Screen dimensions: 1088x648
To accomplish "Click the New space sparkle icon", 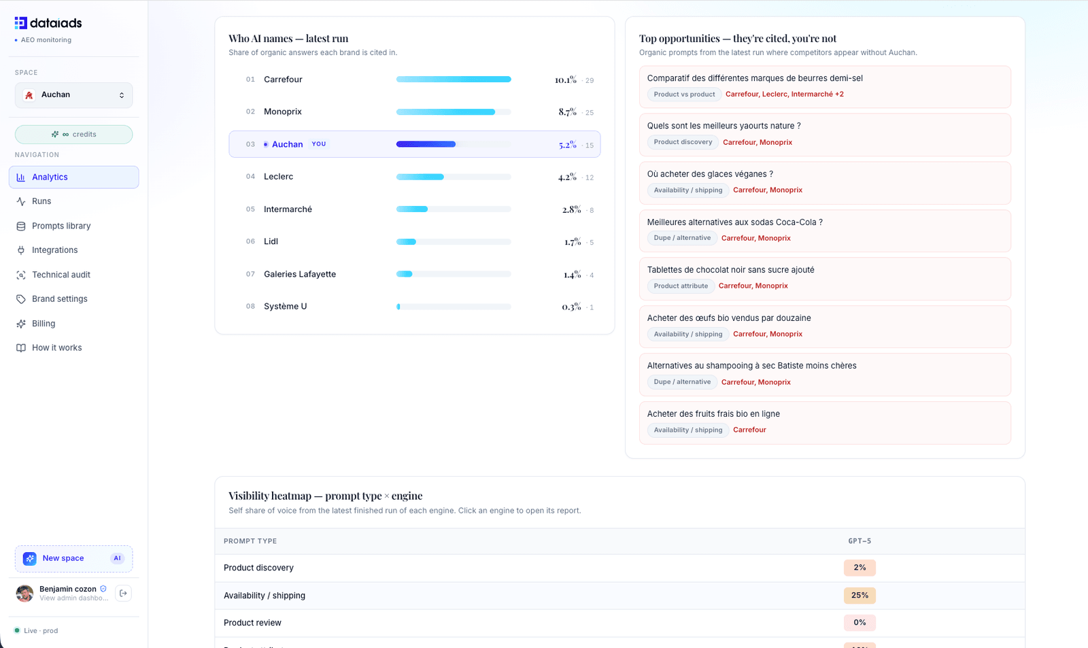I will point(30,559).
